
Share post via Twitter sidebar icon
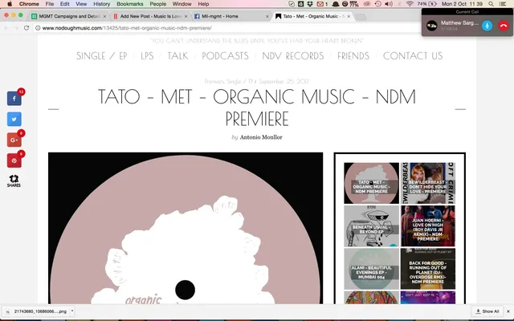(x=14, y=120)
